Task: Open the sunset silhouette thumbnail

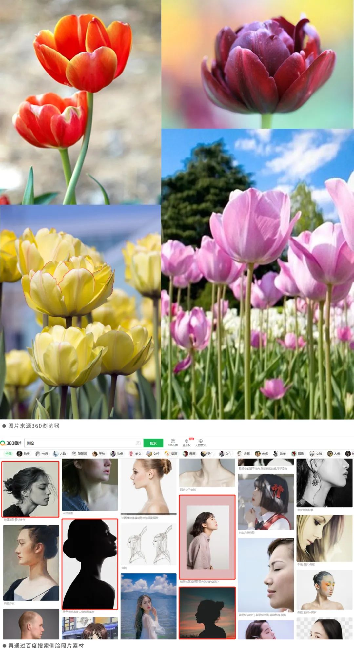Action: [207, 613]
